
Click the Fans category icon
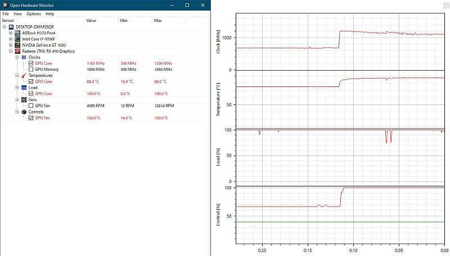(24, 100)
